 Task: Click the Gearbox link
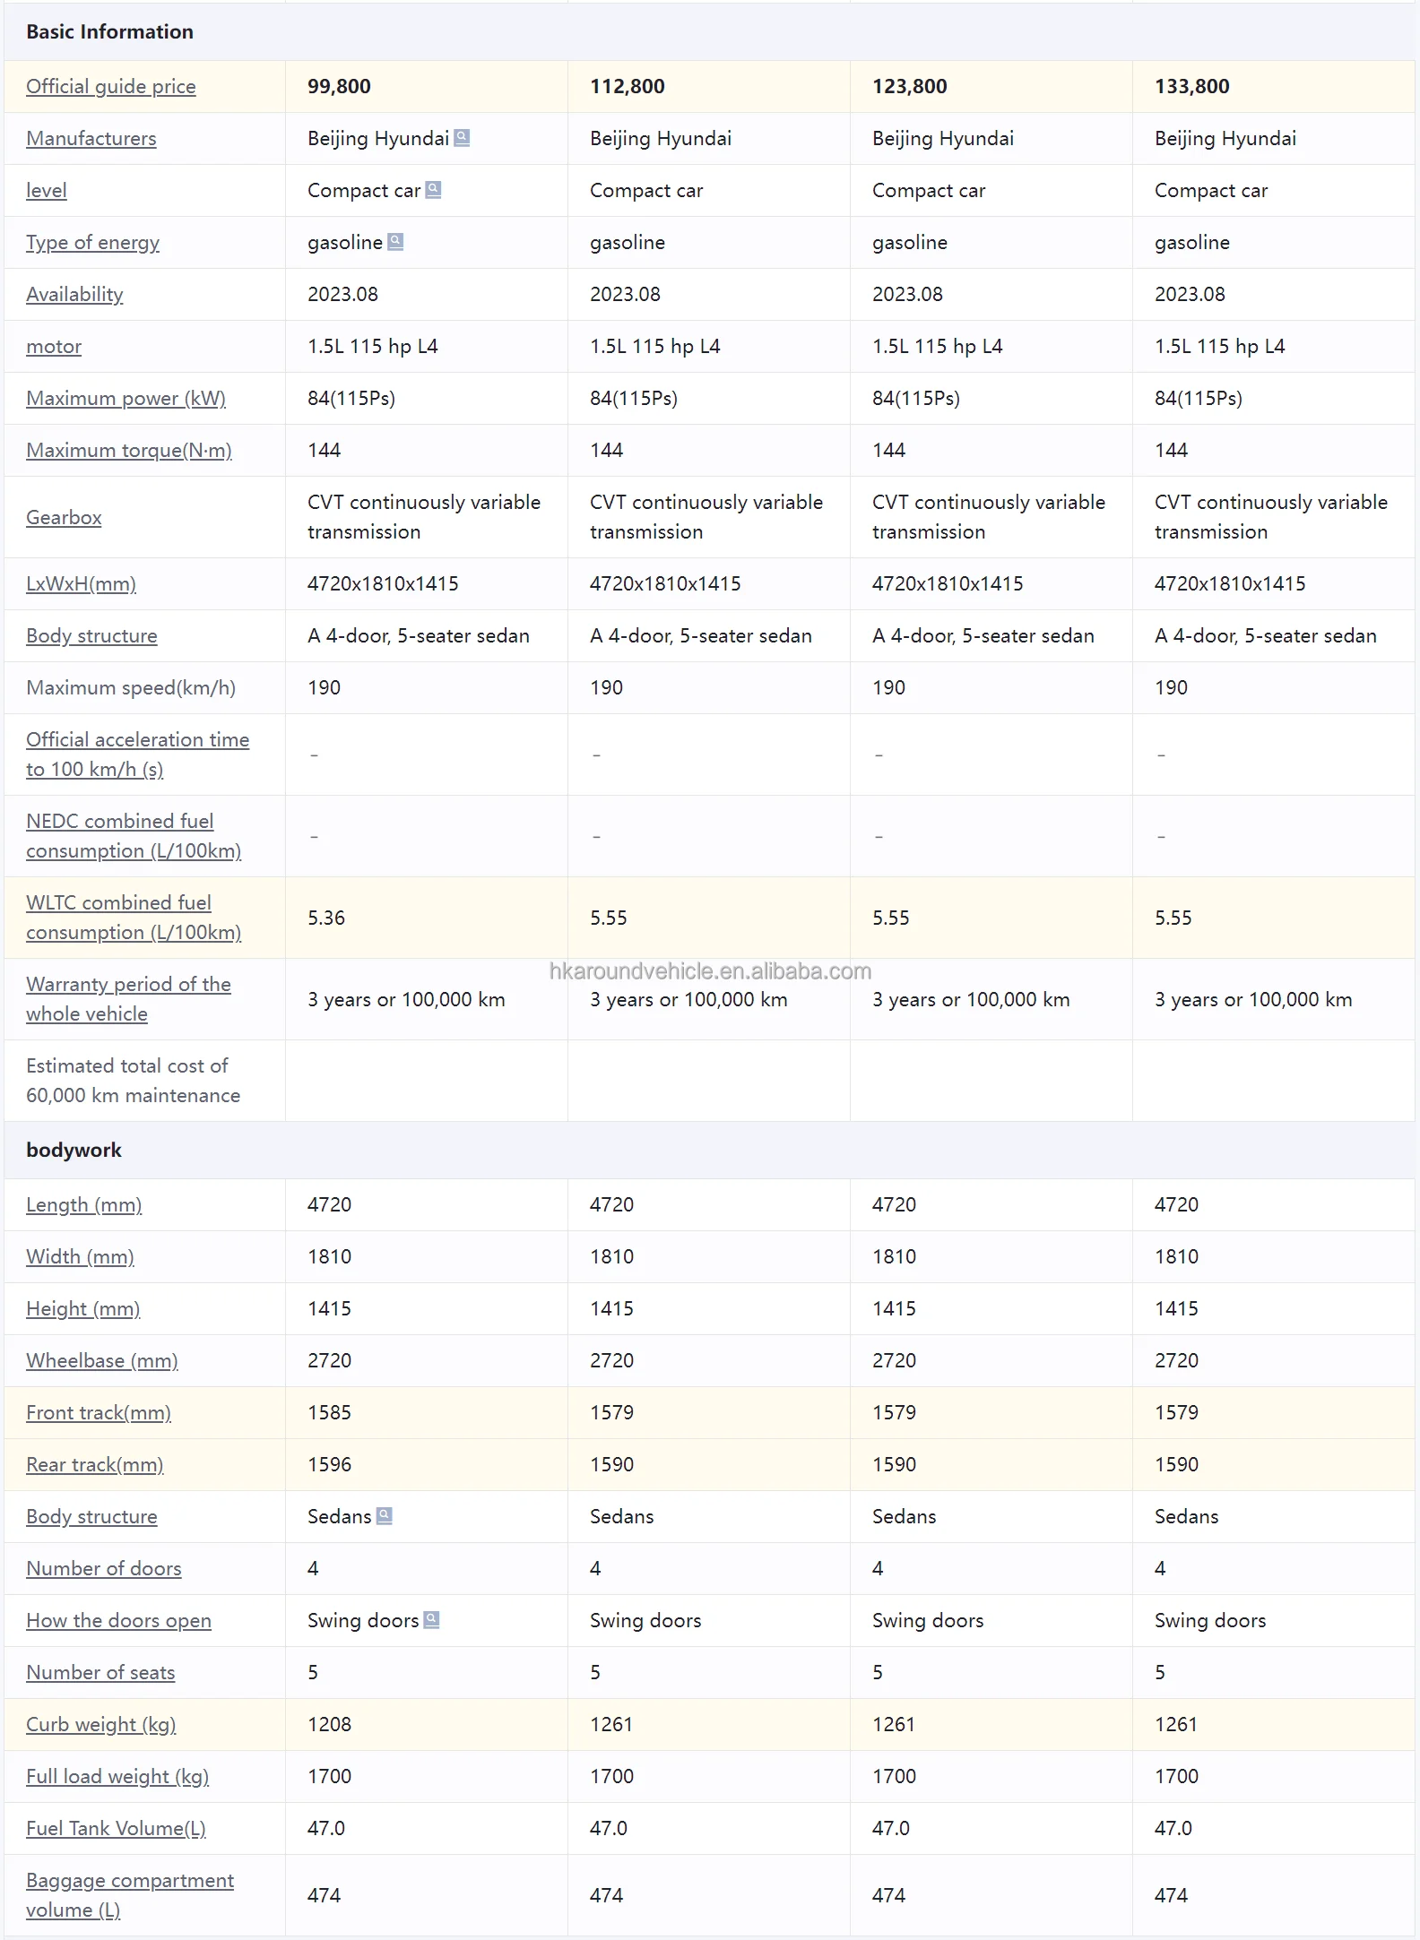coord(64,518)
